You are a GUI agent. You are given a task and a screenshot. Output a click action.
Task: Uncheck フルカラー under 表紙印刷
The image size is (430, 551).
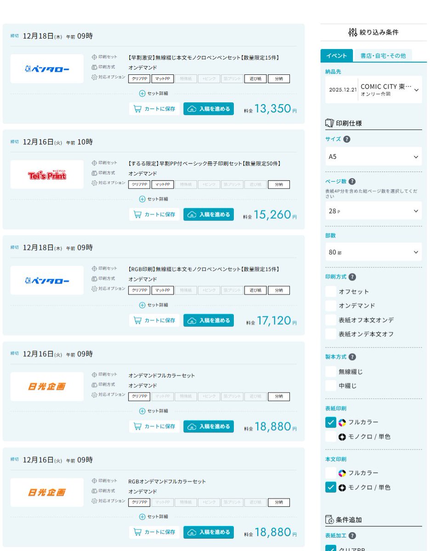[x=331, y=422]
